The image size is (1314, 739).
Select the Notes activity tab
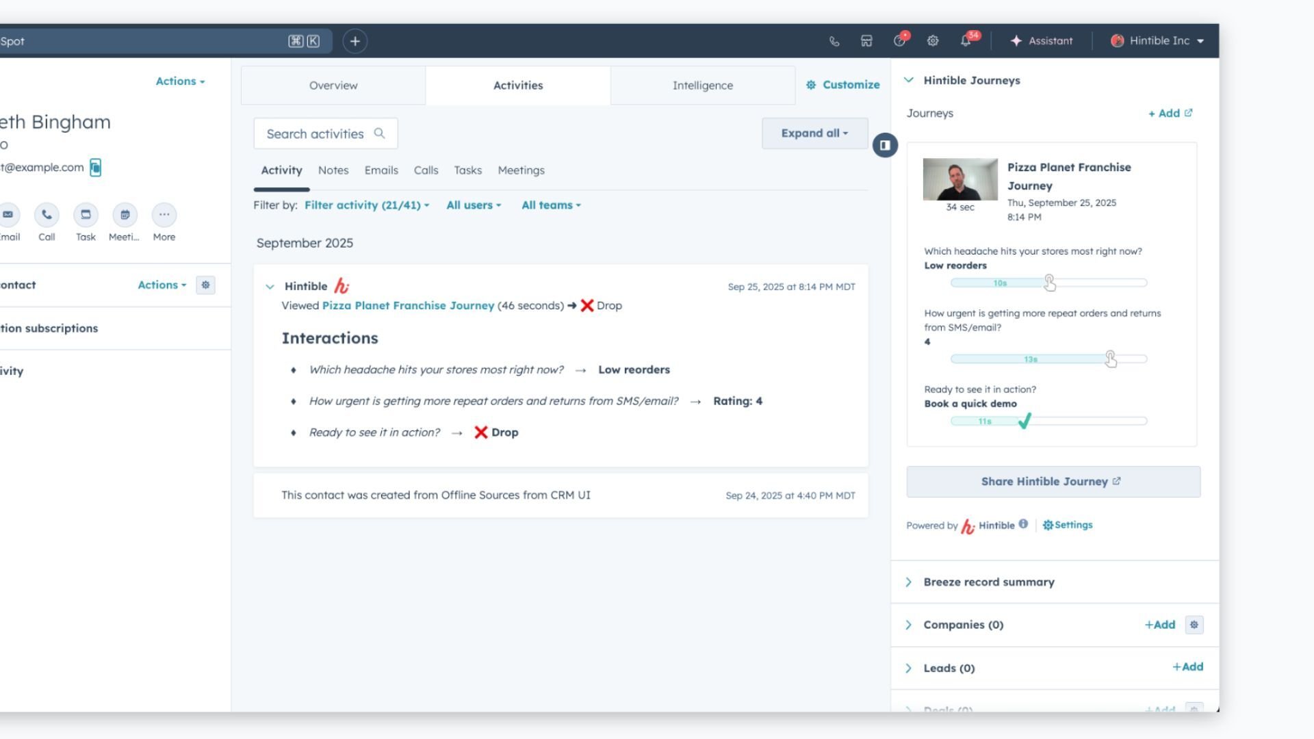333,170
